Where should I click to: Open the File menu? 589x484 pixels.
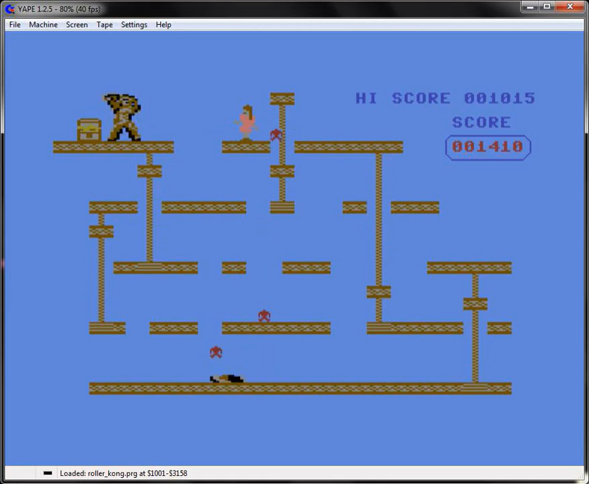pyautogui.click(x=15, y=25)
